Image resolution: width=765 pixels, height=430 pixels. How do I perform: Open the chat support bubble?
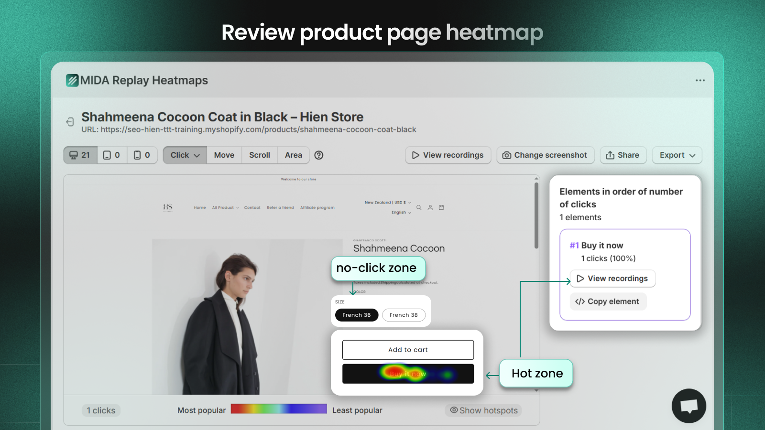[x=688, y=406]
